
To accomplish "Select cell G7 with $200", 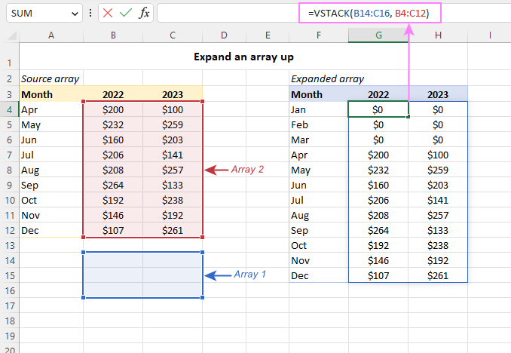I will pyautogui.click(x=378, y=155).
